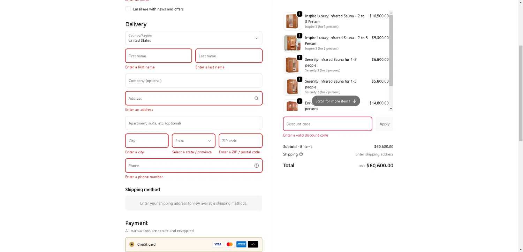This screenshot has width=523, height=252.
Task: Click the First name input field
Action: point(159,56)
